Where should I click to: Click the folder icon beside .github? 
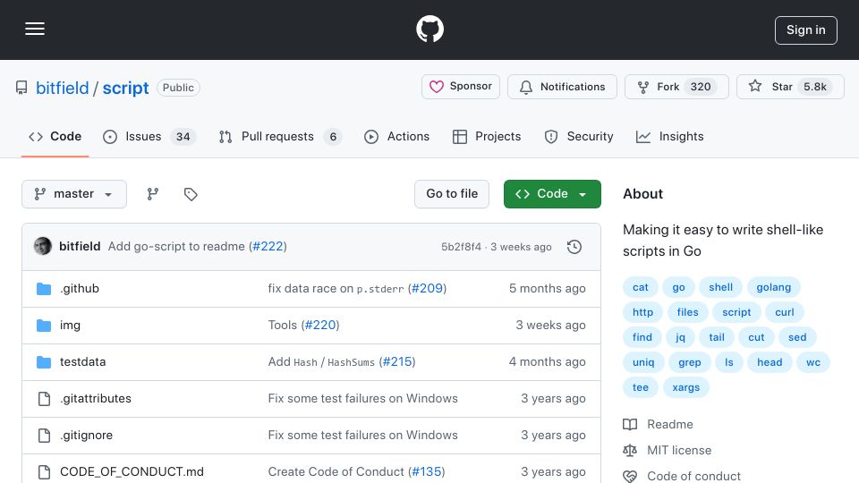(44, 289)
